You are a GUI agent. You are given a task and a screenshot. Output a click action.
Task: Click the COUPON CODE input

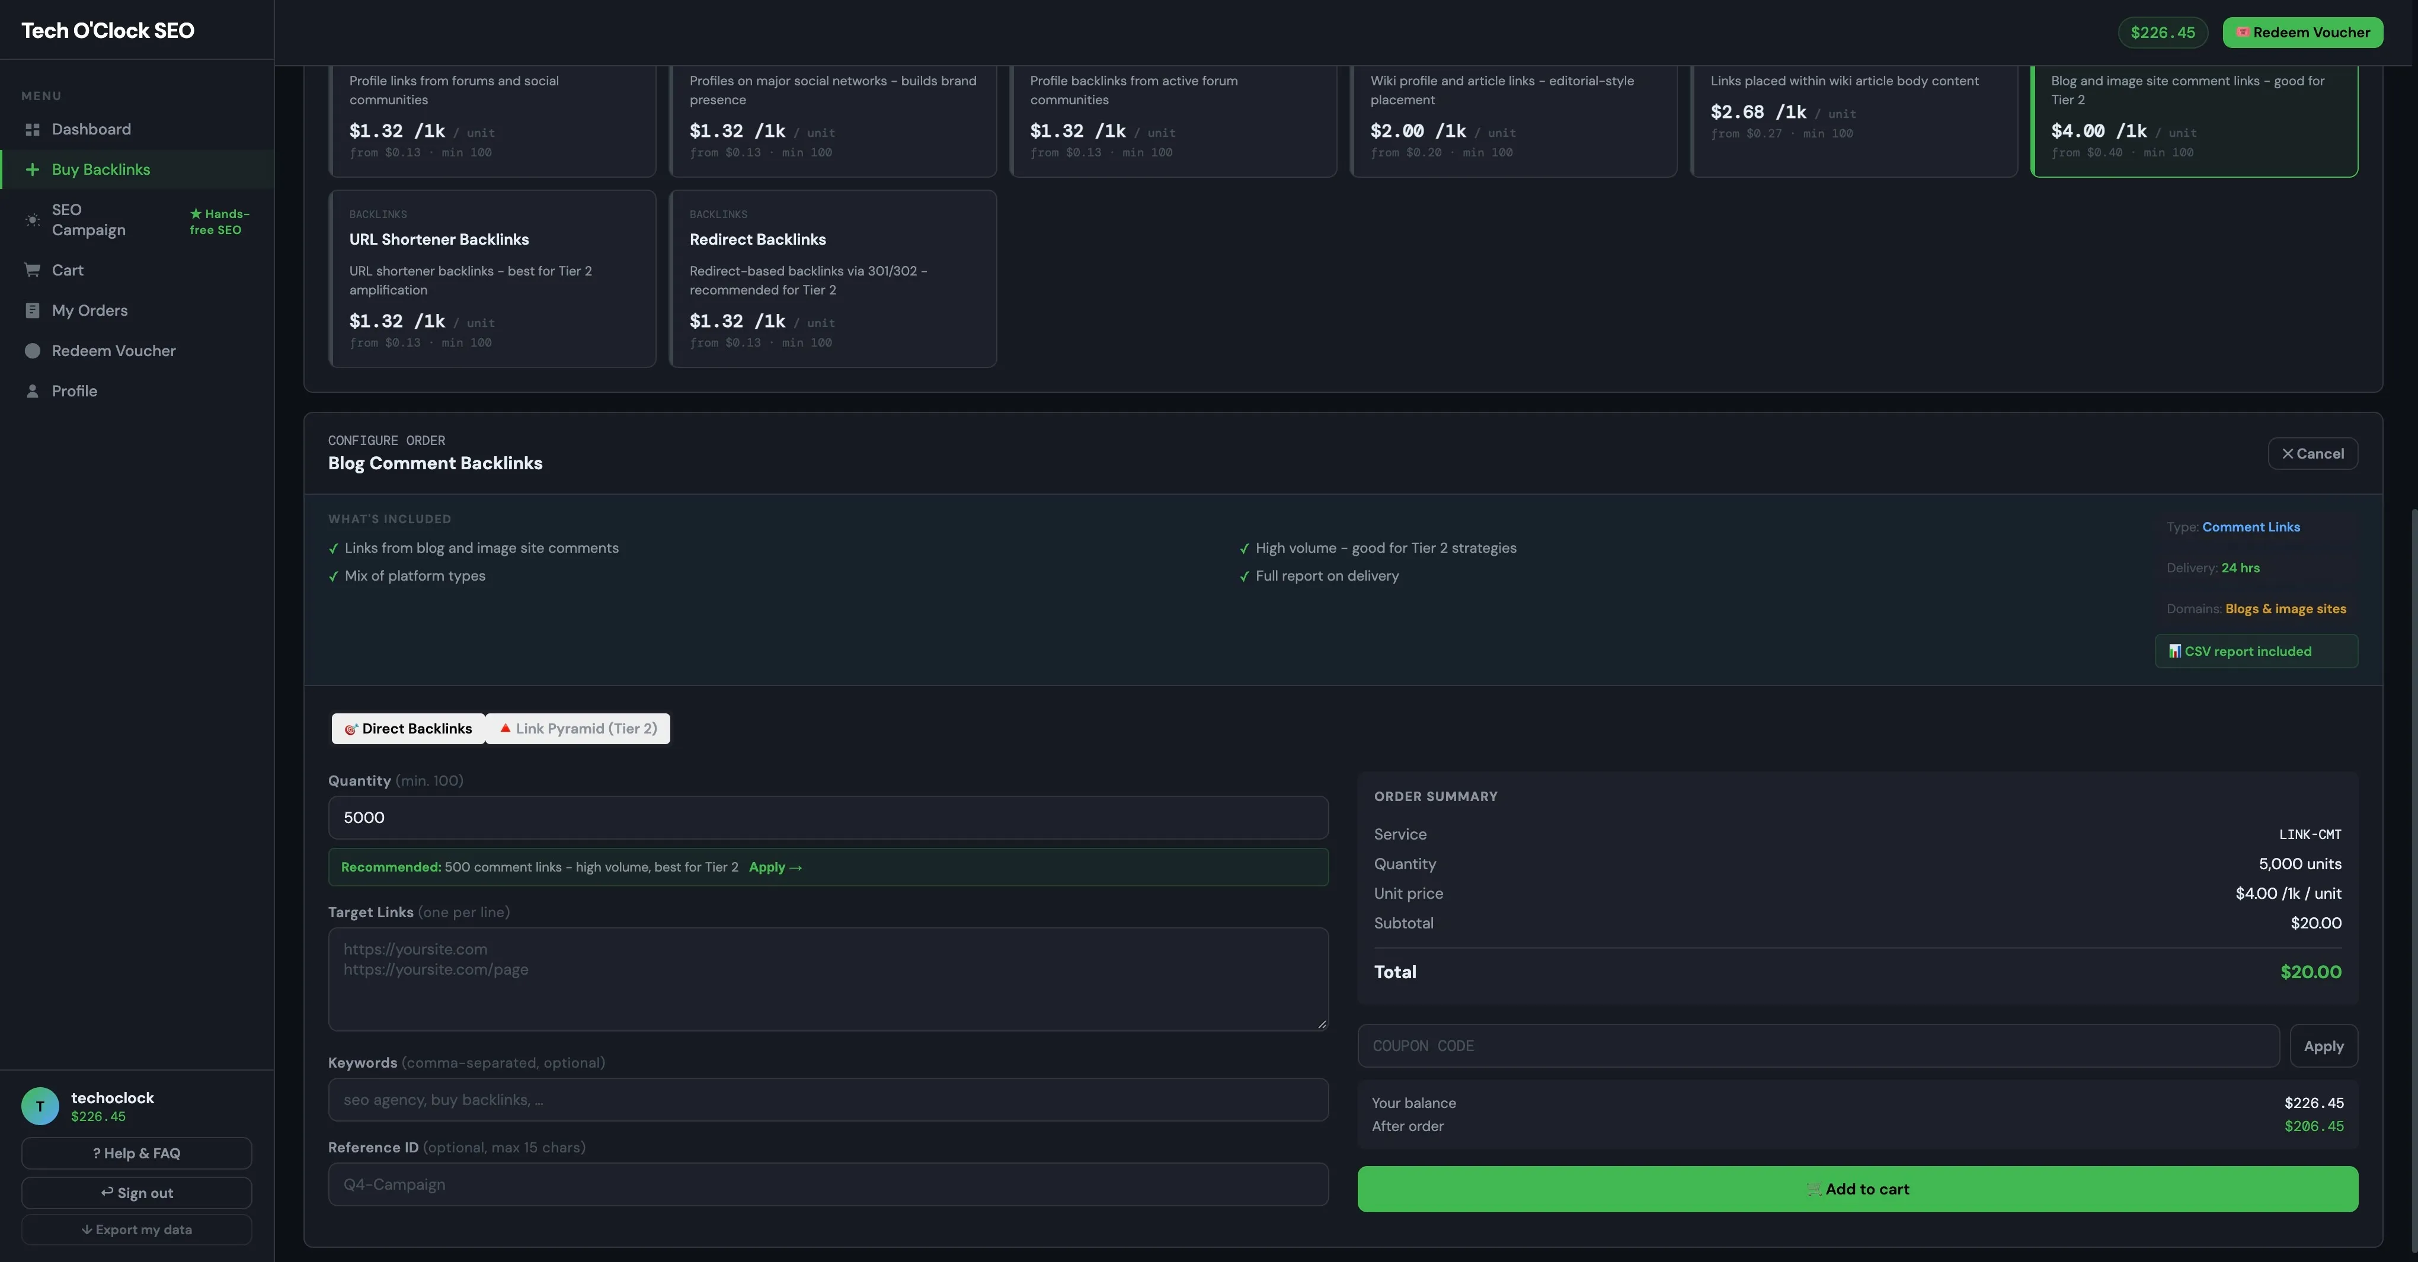1818,1046
